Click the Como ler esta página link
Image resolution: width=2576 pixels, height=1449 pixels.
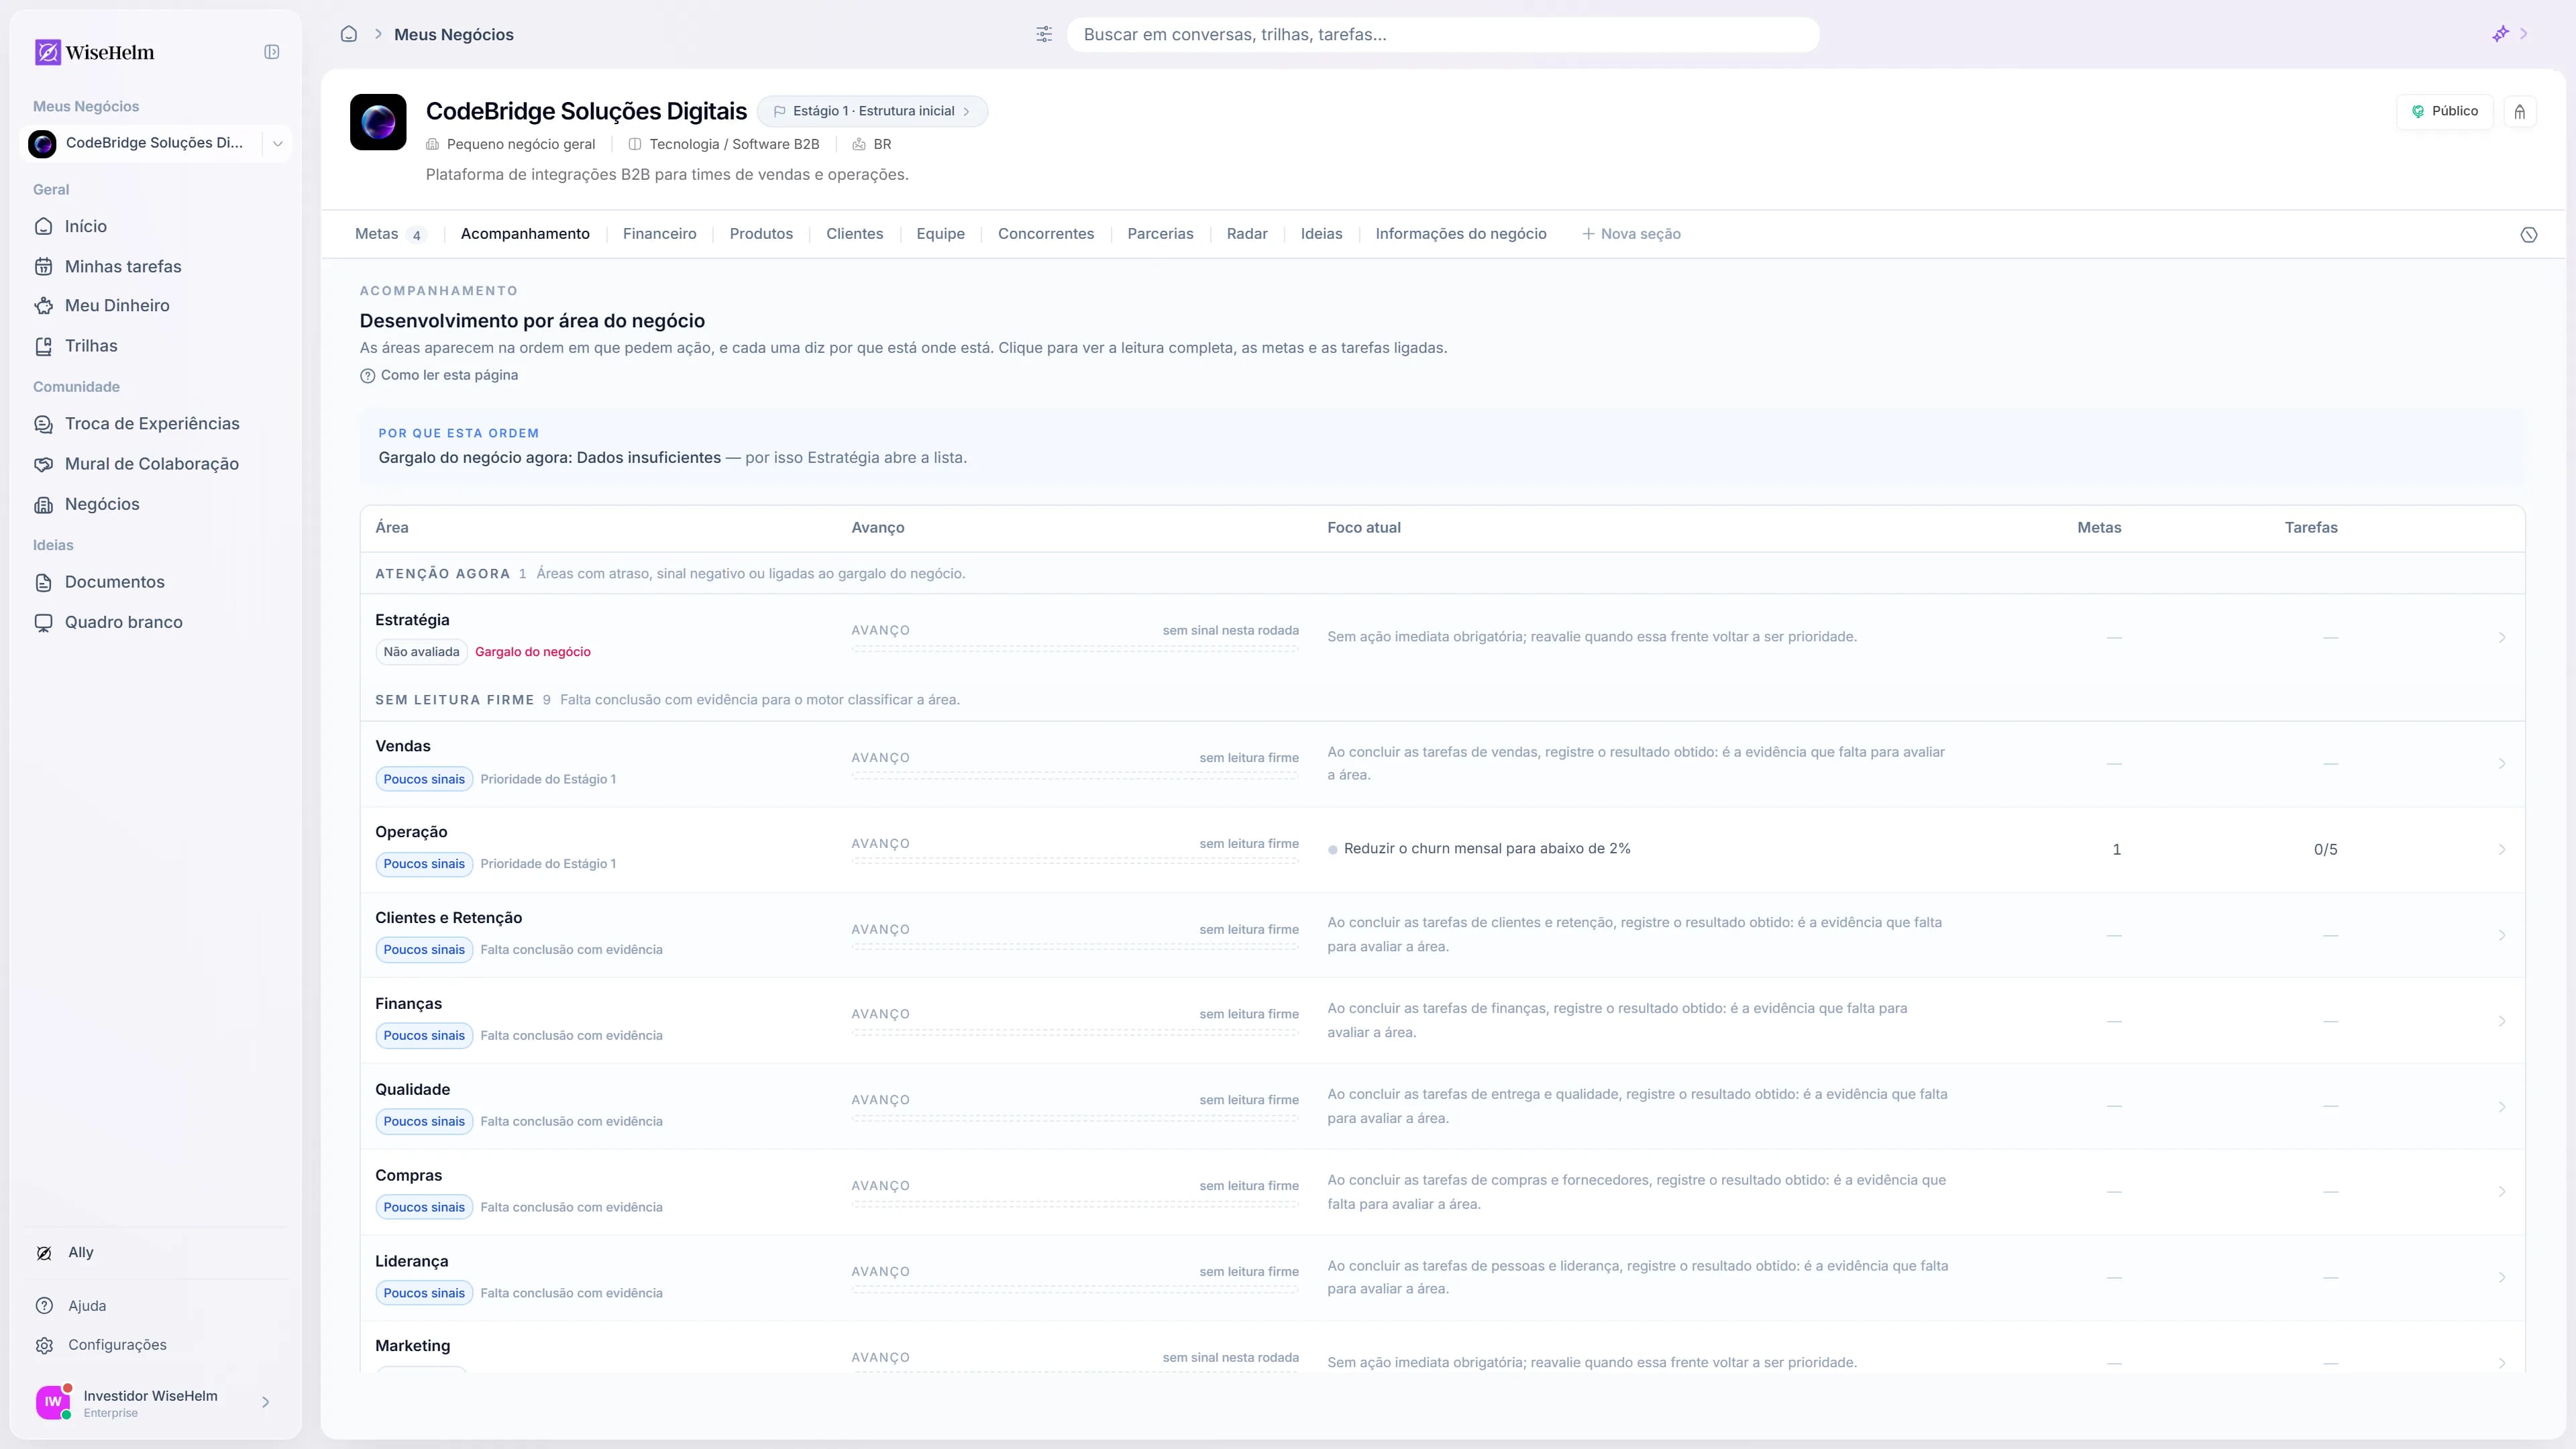449,376
